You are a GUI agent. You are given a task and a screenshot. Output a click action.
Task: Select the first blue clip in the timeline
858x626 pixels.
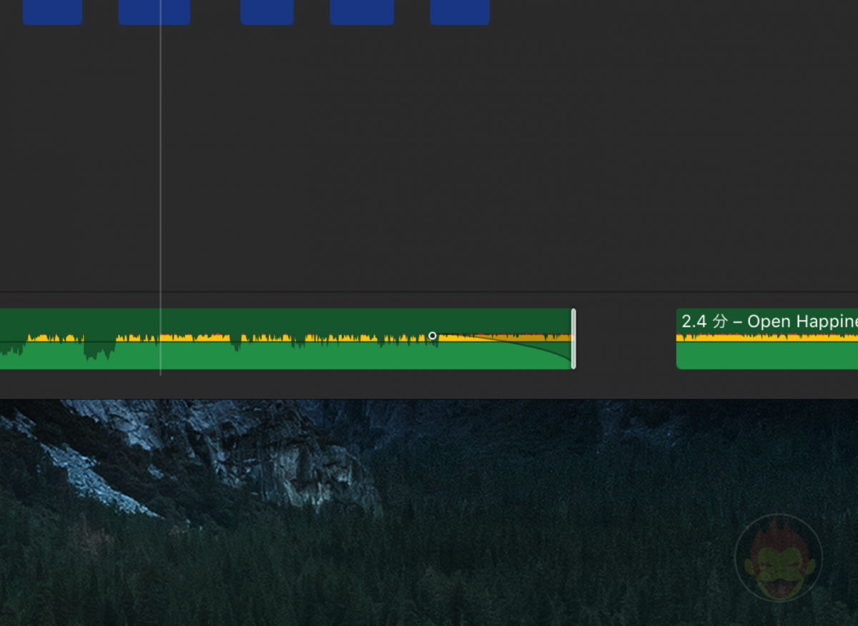click(52, 11)
